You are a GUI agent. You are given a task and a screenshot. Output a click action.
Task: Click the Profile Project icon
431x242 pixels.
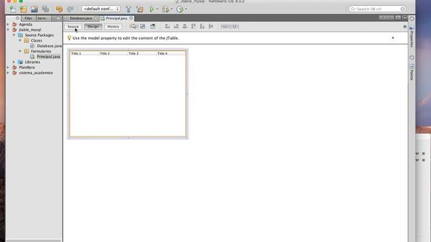(180, 9)
